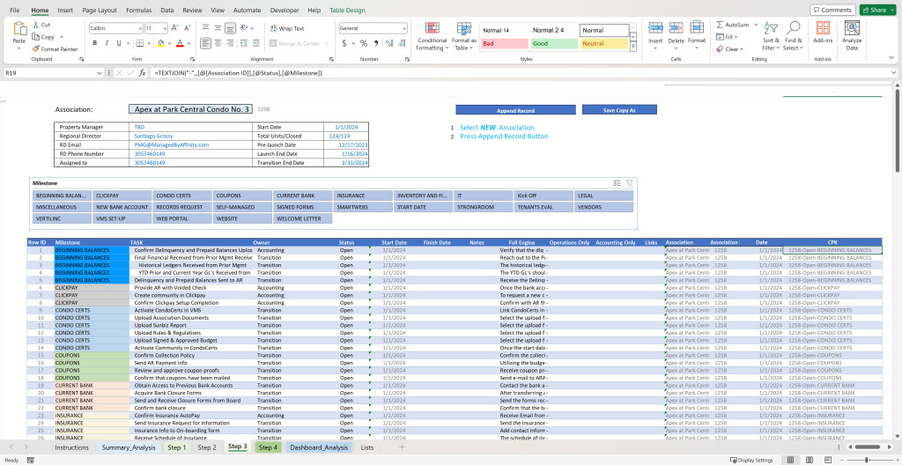
Task: Click the Cut scissors icon
Action: click(35, 25)
